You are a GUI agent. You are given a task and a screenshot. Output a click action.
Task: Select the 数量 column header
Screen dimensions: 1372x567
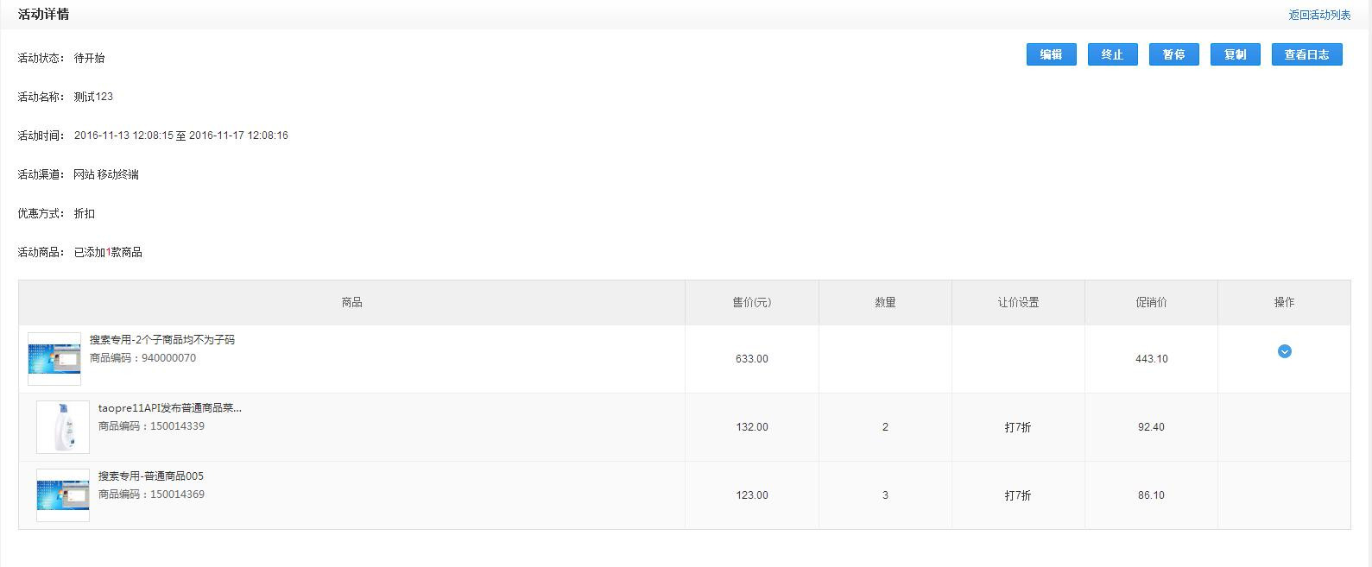click(x=885, y=302)
